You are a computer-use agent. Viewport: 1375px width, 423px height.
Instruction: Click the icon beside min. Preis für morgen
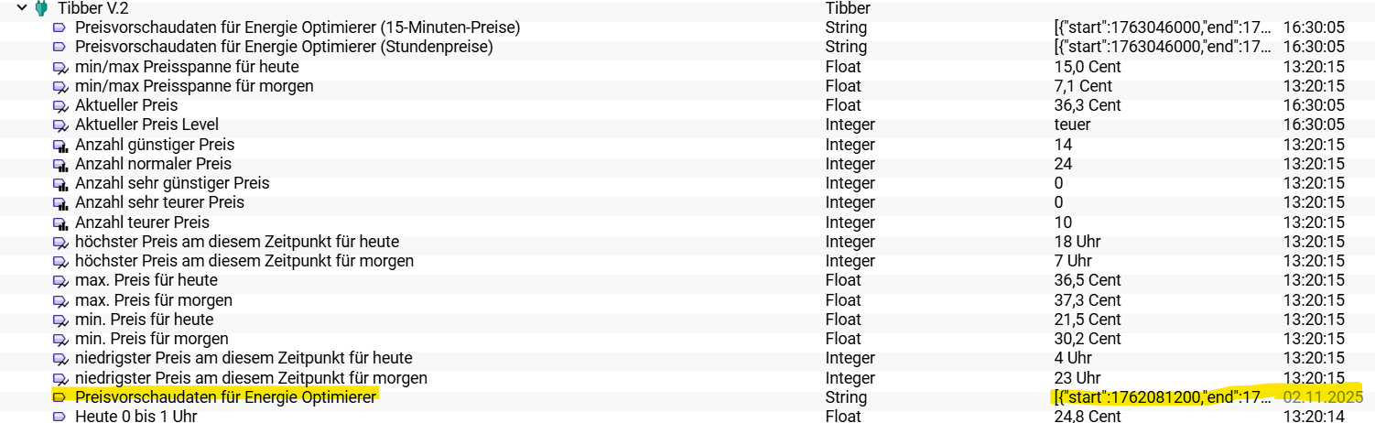click(x=60, y=340)
